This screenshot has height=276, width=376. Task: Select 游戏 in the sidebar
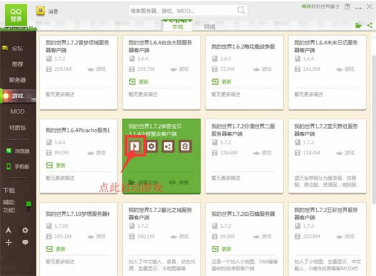(x=18, y=96)
